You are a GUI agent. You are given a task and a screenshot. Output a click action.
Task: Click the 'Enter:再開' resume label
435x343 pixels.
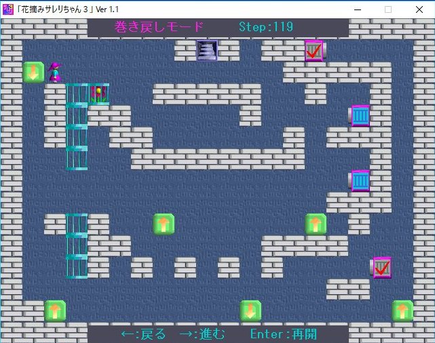283,334
